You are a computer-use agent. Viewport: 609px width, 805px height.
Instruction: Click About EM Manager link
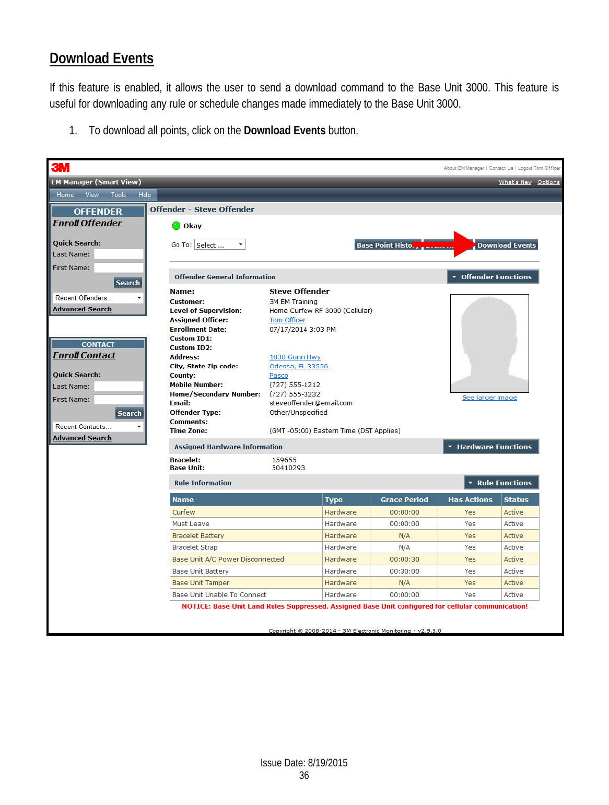pos(464,168)
